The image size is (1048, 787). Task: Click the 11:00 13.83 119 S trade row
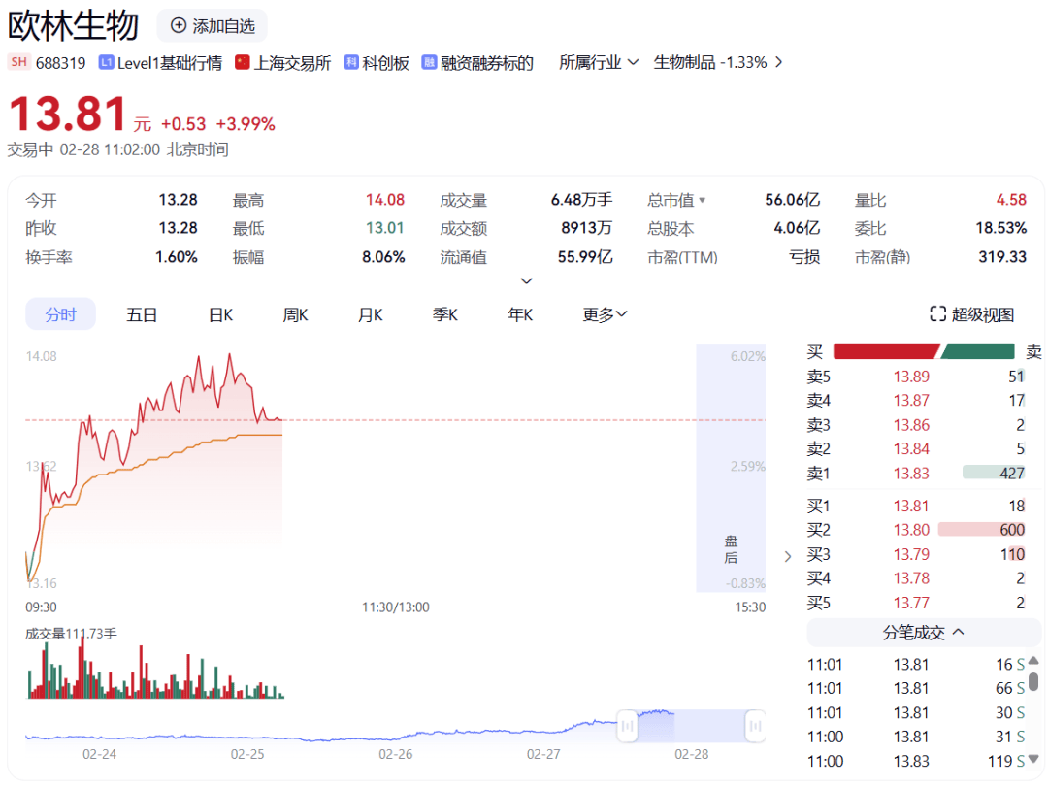916,761
